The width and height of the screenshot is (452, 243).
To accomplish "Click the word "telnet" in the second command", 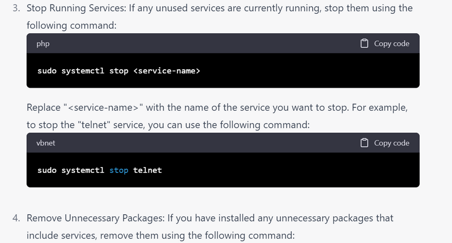I will point(147,170).
